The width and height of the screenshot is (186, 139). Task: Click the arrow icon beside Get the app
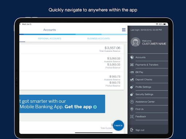click(95, 107)
